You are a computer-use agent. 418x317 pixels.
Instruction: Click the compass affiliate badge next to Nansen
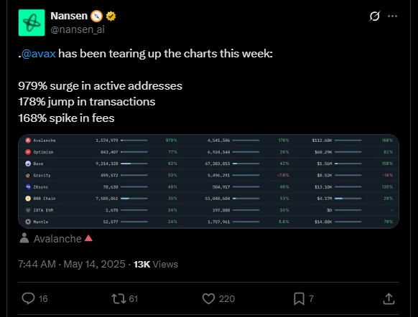pyautogui.click(x=96, y=16)
